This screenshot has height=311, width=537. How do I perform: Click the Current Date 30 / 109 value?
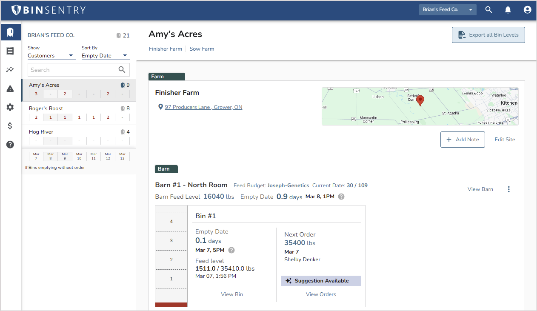(x=357, y=185)
